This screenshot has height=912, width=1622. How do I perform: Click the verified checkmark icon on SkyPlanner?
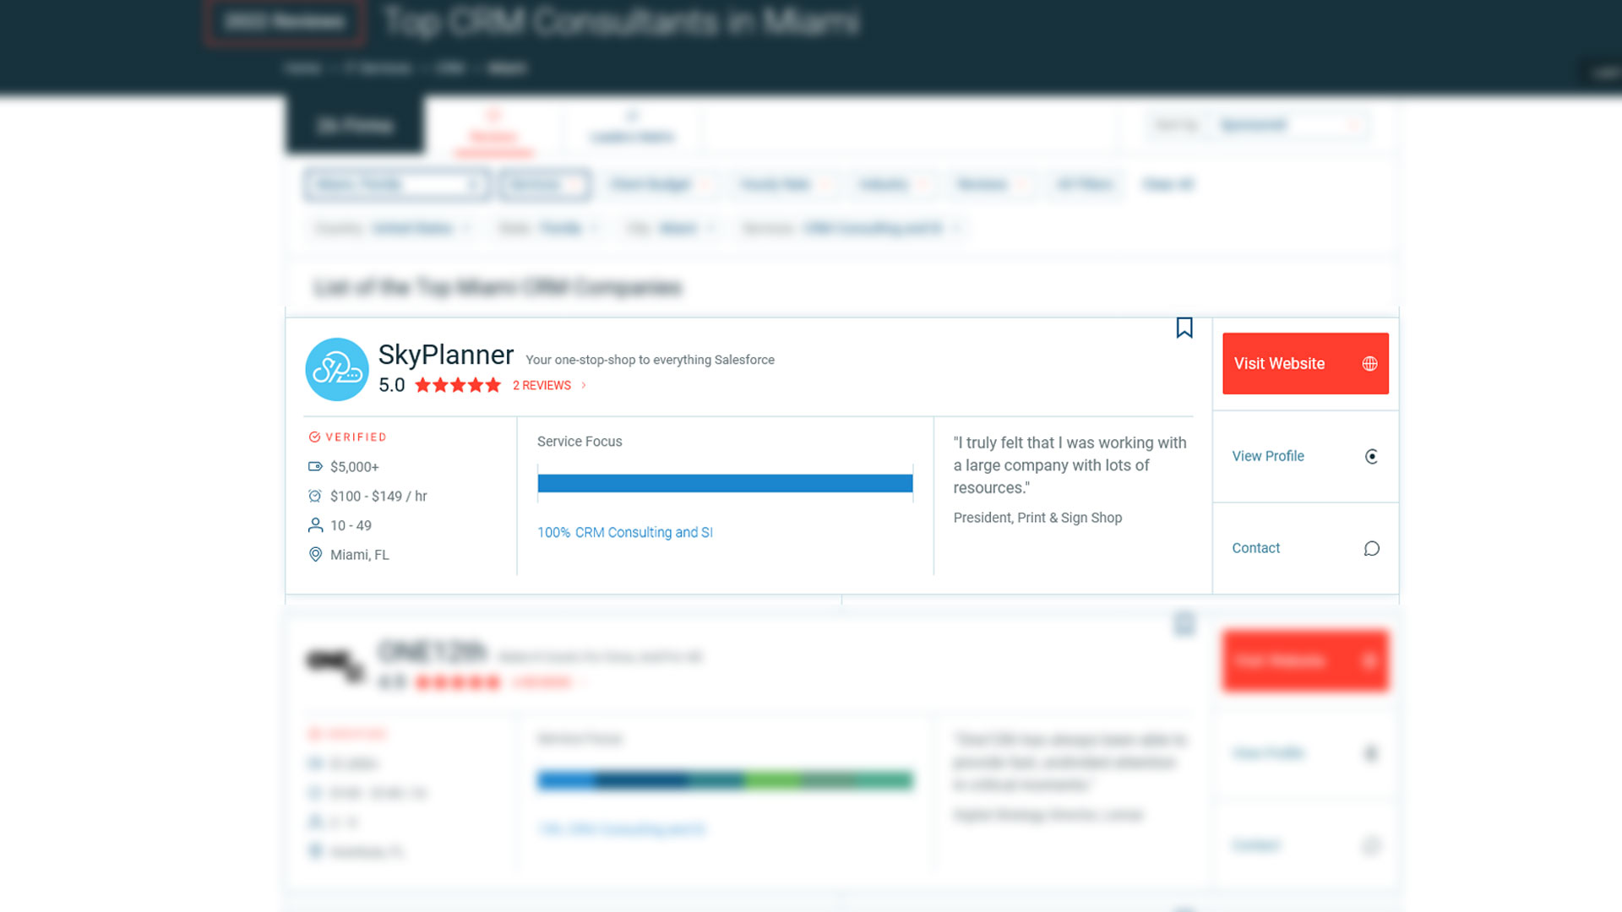tap(314, 437)
